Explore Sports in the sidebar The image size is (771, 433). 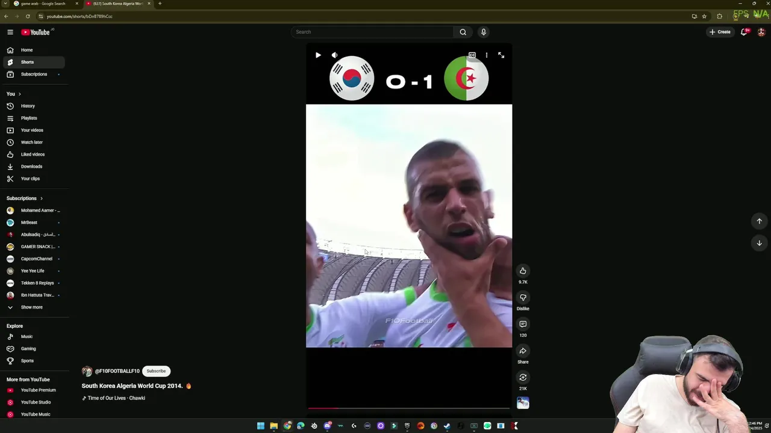click(x=33, y=361)
